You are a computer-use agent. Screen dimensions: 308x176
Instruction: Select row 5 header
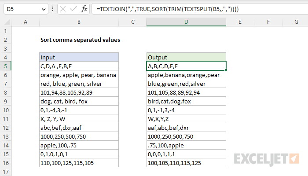click(x=5, y=66)
